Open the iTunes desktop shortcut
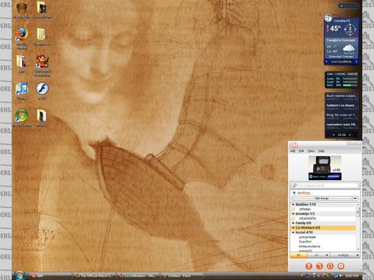This screenshot has height=280, width=374. 22,88
